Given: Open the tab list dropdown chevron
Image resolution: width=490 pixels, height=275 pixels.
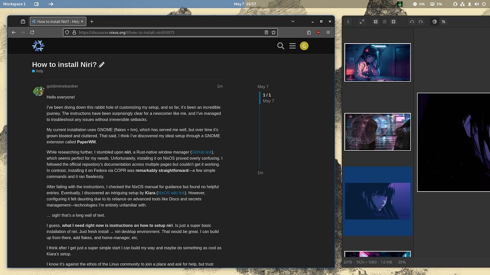Looking at the screenshot, I should click(293, 21).
